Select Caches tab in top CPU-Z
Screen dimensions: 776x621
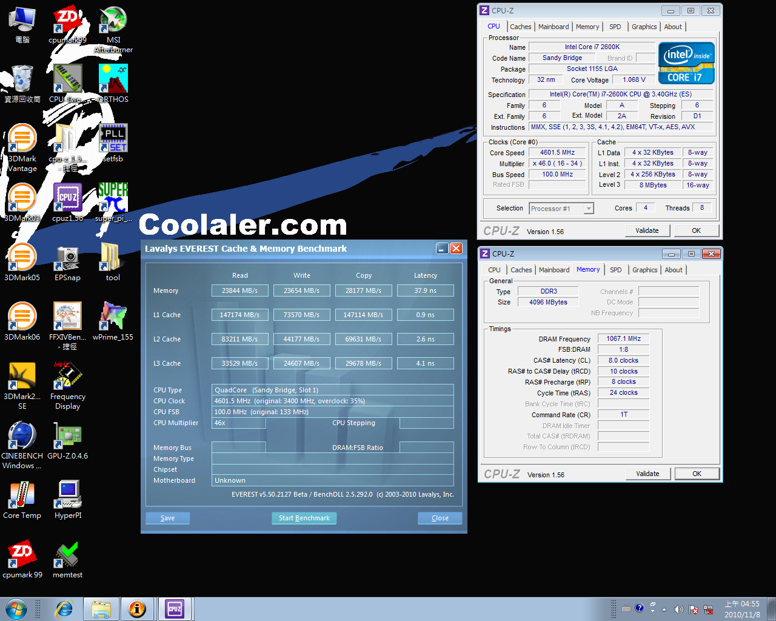[520, 27]
